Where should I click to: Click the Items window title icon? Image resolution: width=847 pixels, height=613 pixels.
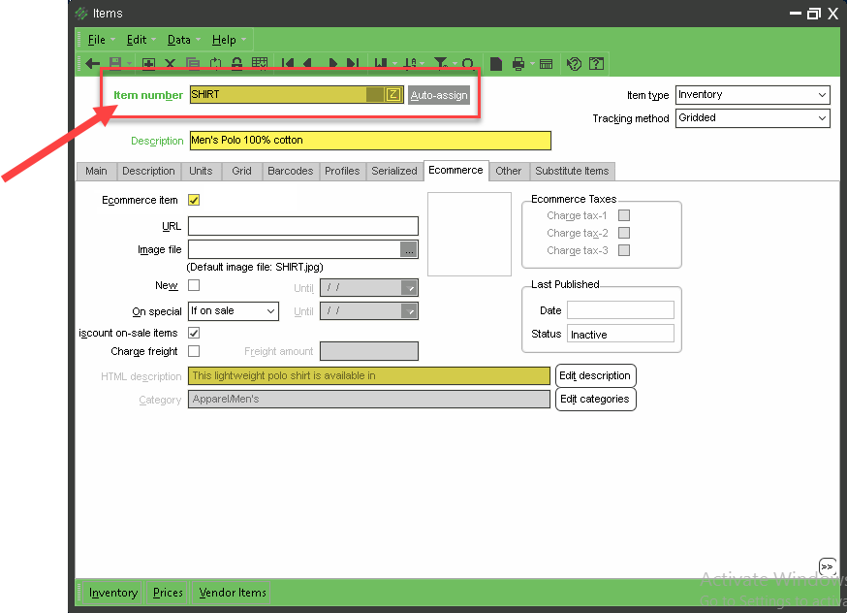[x=81, y=14]
